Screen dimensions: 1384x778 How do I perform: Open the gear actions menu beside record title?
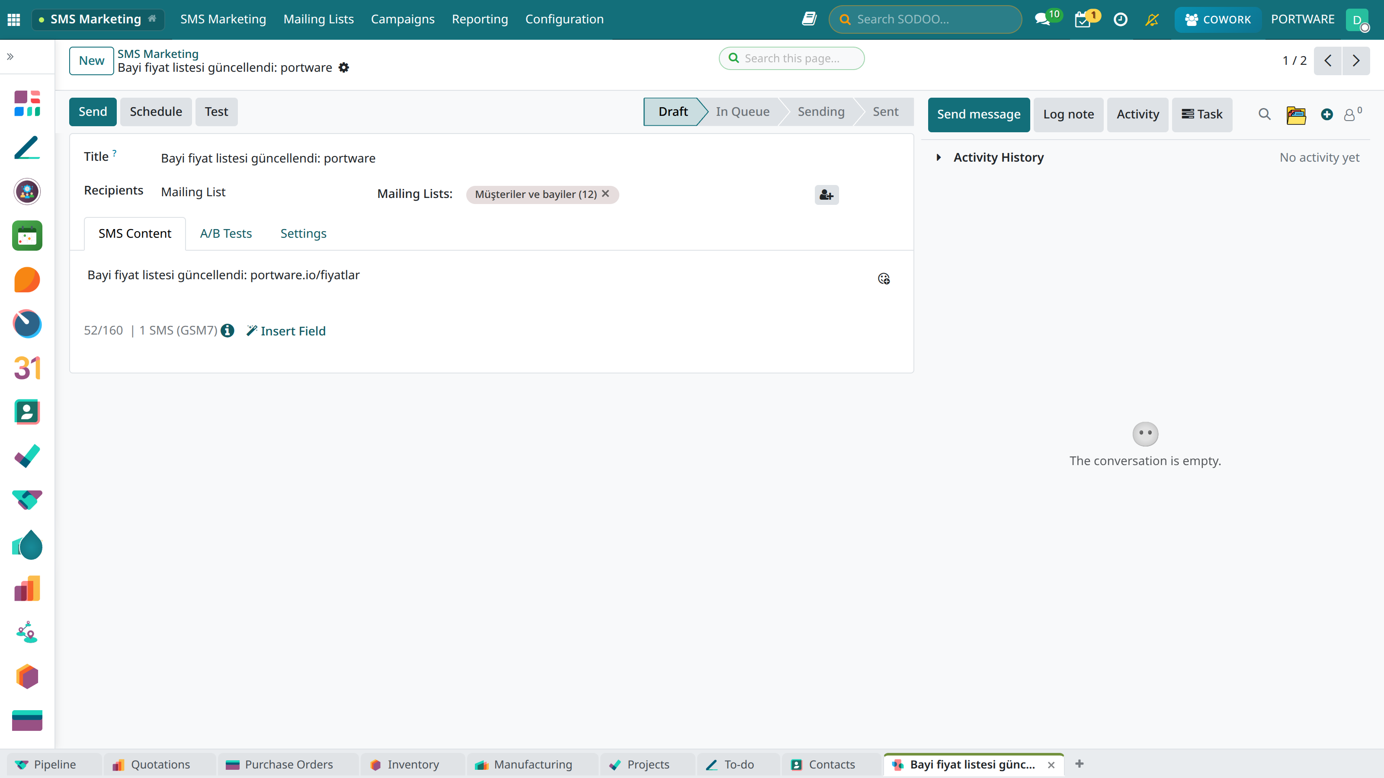344,68
